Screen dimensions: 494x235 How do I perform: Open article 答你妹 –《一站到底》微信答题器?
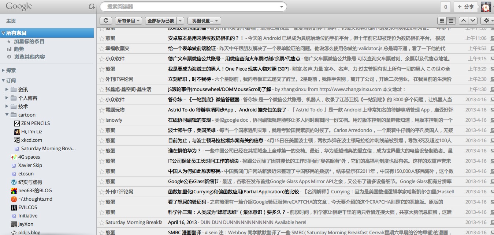[x=204, y=99]
